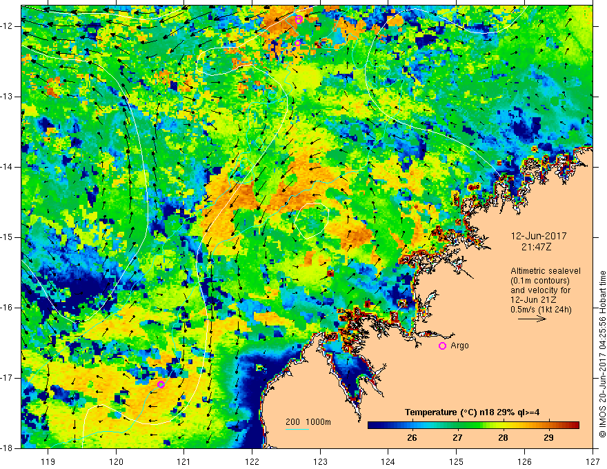Screen dimensions: 607x469
Task: Click longitude axis label 124
Action: [x=388, y=461]
